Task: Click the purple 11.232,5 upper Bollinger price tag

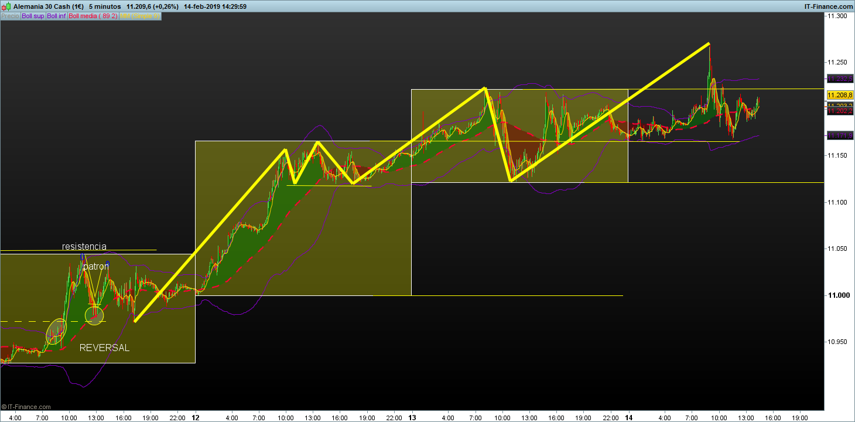Action: click(840, 78)
